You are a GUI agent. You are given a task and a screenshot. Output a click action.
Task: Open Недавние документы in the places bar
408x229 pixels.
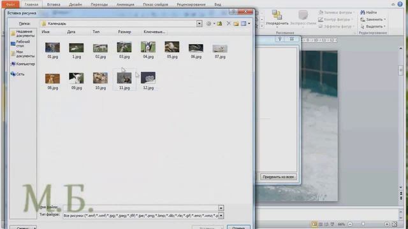pyautogui.click(x=23, y=34)
